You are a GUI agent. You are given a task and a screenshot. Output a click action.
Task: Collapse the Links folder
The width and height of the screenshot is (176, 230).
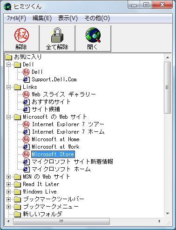pyautogui.click(x=9, y=87)
